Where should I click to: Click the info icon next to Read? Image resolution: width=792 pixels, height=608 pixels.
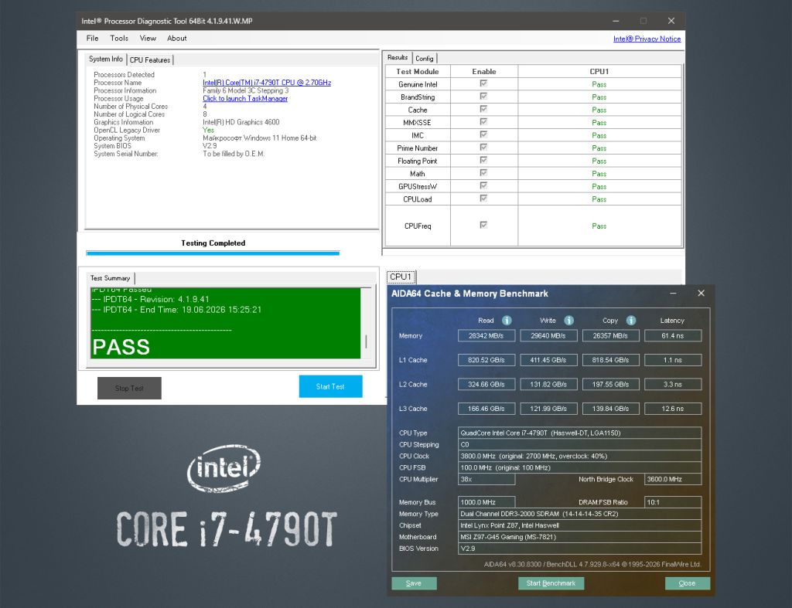click(507, 321)
